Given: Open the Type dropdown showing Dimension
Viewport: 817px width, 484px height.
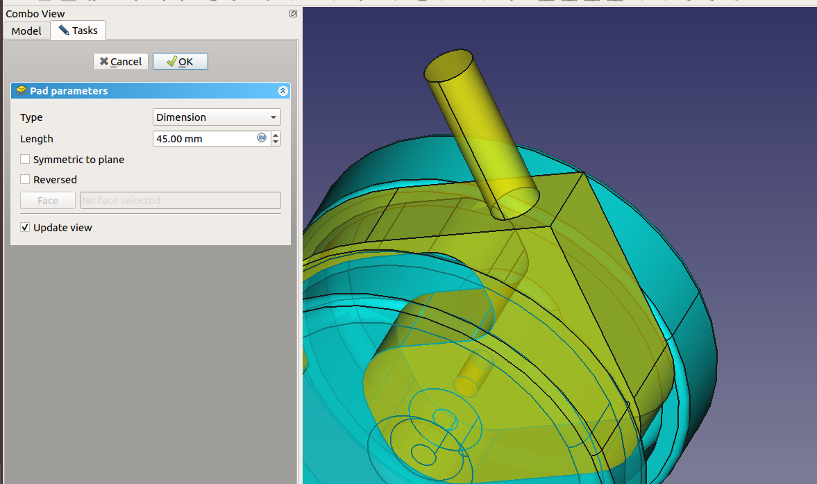Looking at the screenshot, I should tap(217, 117).
